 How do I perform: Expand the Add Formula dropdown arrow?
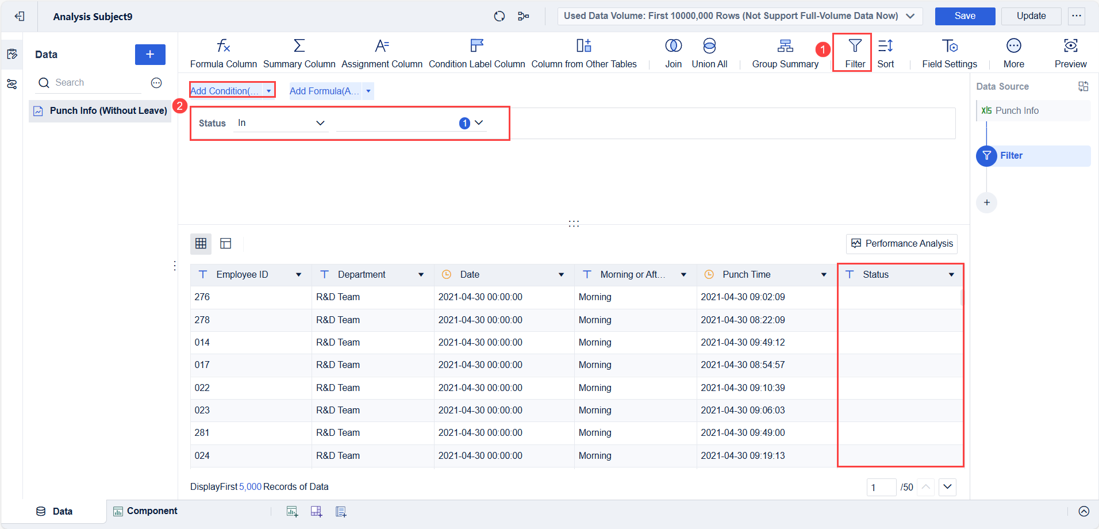(x=368, y=91)
